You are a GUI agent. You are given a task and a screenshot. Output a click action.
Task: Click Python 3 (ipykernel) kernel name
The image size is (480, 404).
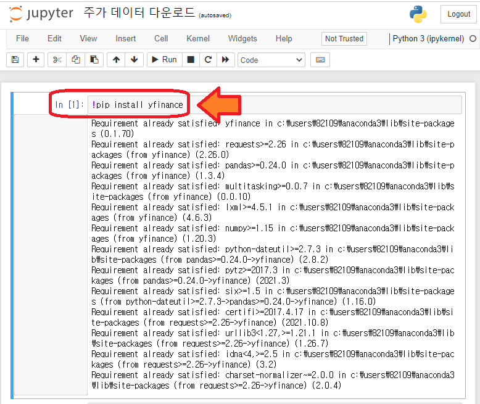(x=428, y=39)
